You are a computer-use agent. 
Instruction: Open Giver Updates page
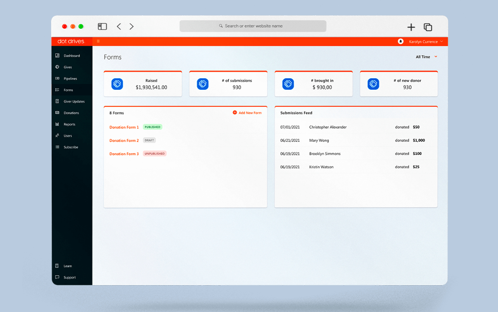coord(72,101)
